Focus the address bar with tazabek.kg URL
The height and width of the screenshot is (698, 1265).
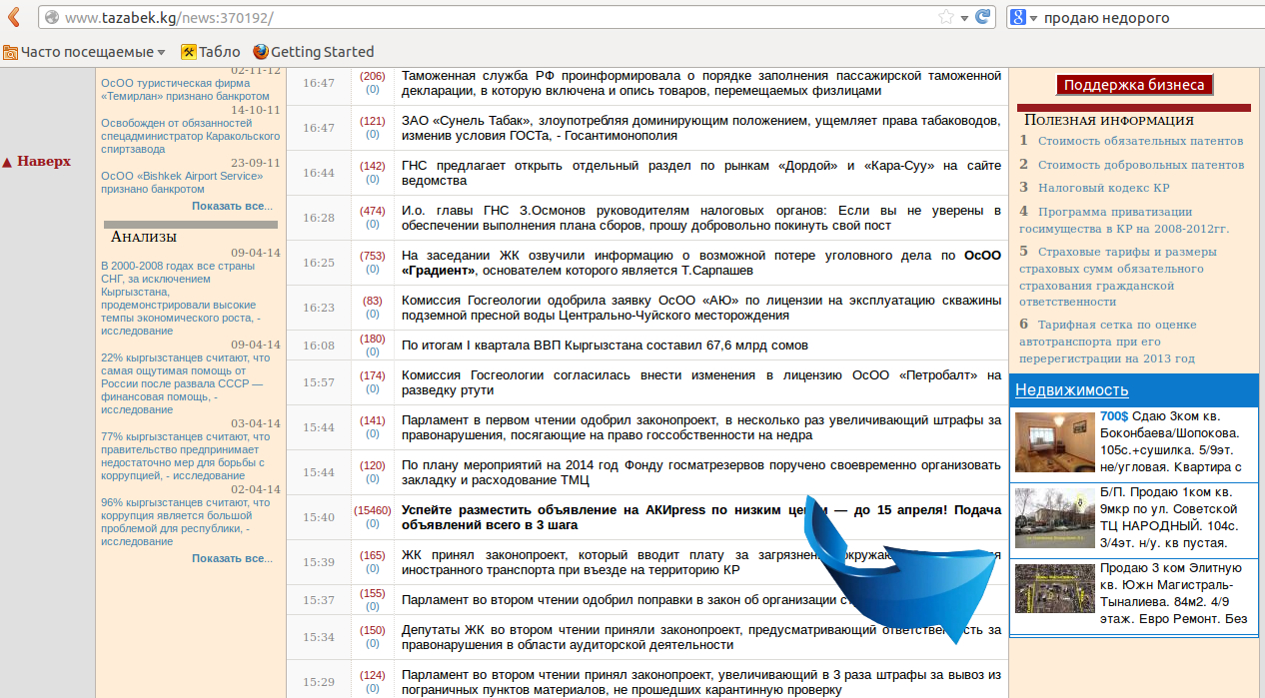pyautogui.click(x=500, y=18)
